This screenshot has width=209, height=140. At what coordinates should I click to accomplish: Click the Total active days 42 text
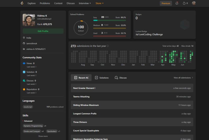171,46
